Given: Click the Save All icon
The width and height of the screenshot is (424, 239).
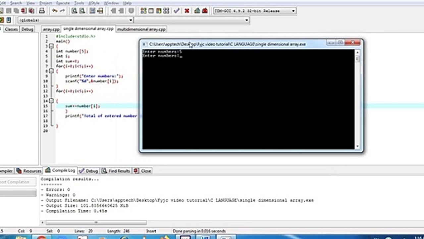Looking at the screenshot, I should pyautogui.click(x=16, y=11).
